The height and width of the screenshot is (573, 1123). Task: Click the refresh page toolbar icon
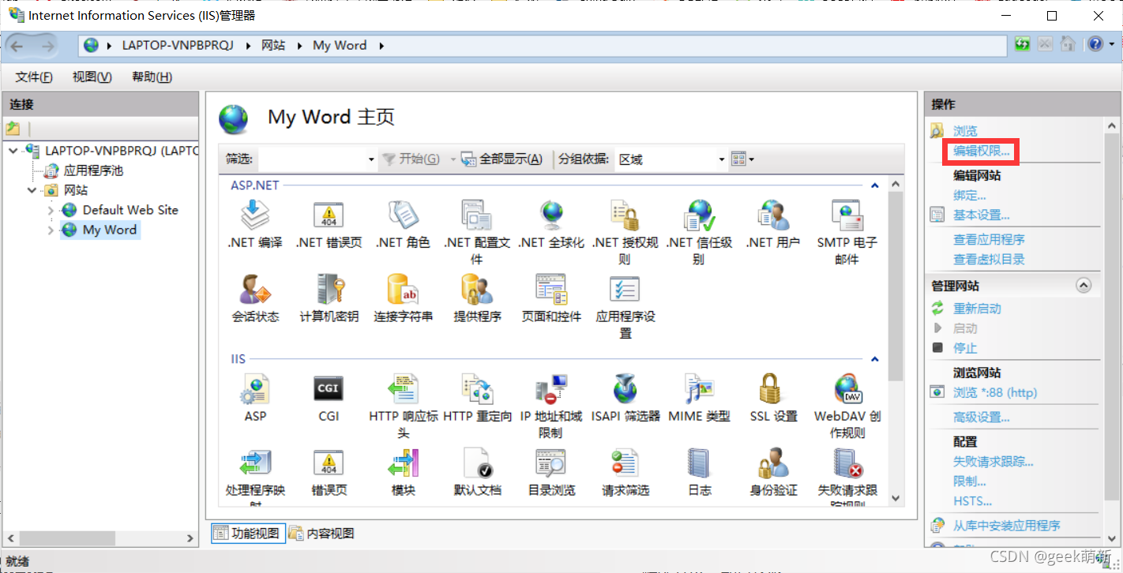point(1023,44)
